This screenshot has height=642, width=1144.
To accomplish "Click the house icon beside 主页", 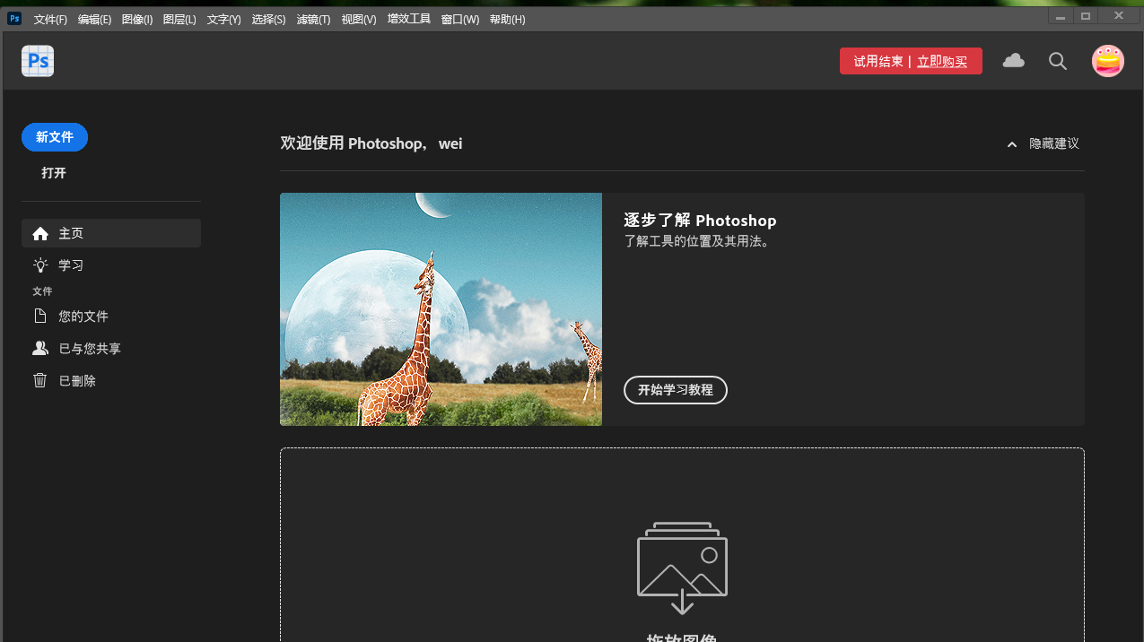I will [40, 233].
